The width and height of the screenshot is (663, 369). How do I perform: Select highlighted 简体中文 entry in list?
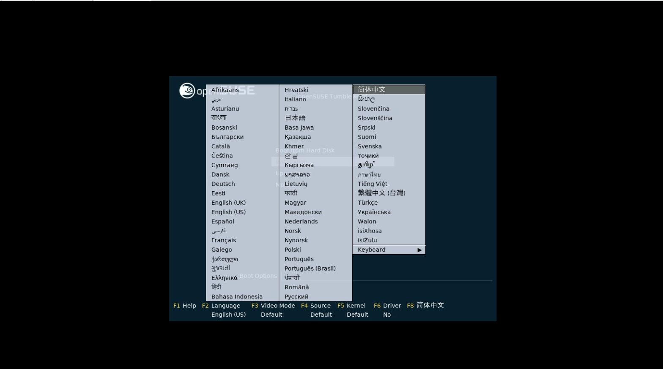point(389,90)
